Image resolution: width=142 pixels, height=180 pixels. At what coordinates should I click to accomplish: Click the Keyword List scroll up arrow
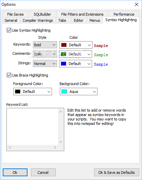(x=60, y=112)
